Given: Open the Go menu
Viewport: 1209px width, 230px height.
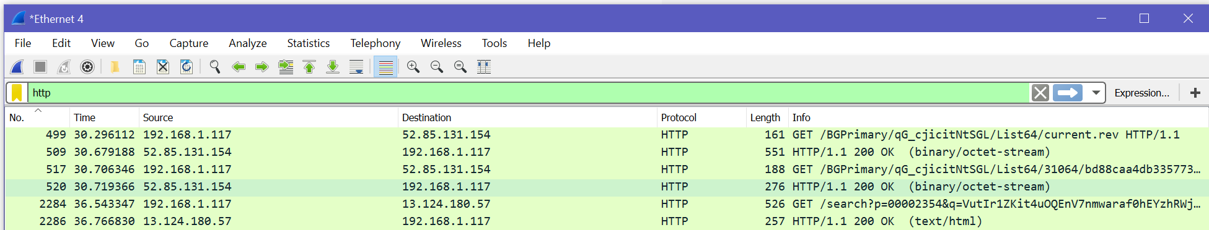Looking at the screenshot, I should [x=142, y=43].
